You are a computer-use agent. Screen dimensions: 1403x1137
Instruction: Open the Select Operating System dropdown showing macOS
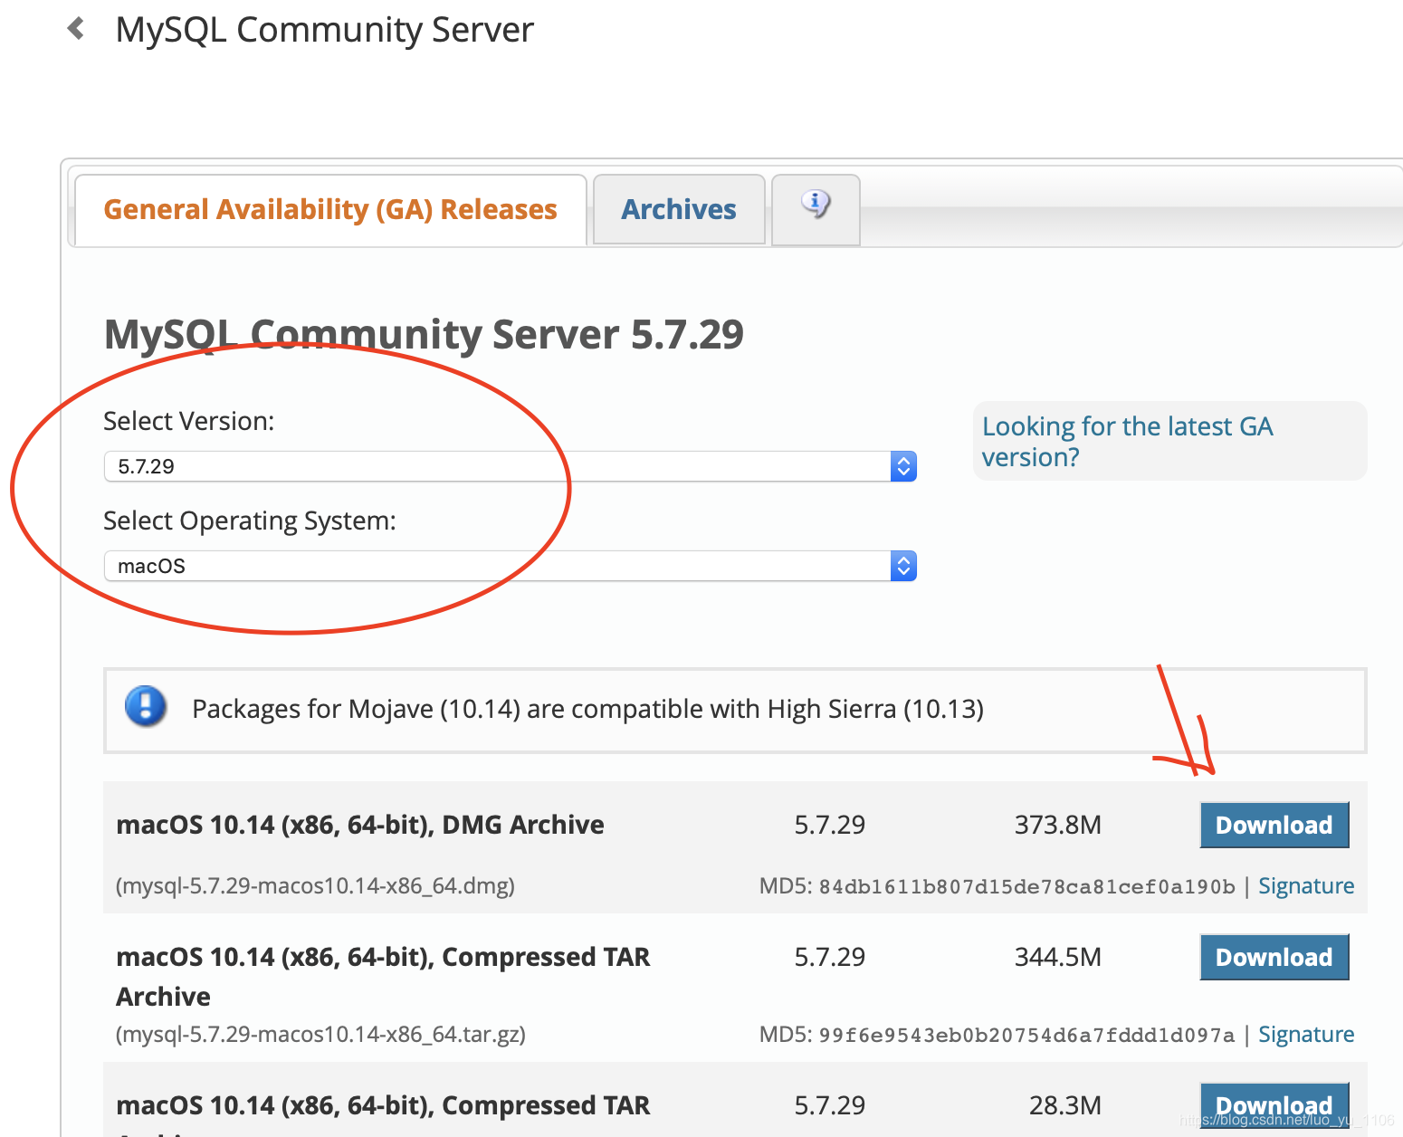(x=507, y=565)
